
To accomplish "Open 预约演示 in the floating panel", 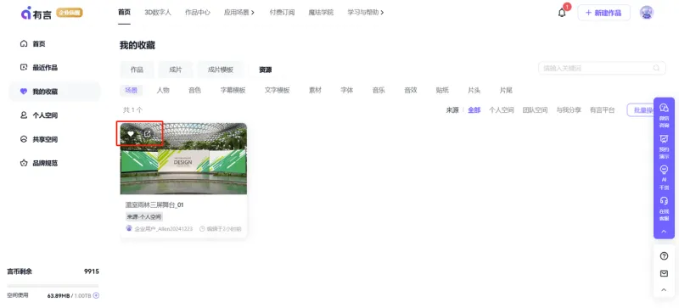I will 664,147.
